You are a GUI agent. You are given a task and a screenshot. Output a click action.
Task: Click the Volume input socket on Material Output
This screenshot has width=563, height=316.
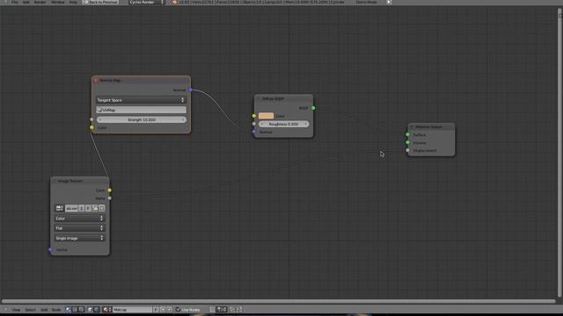point(407,142)
